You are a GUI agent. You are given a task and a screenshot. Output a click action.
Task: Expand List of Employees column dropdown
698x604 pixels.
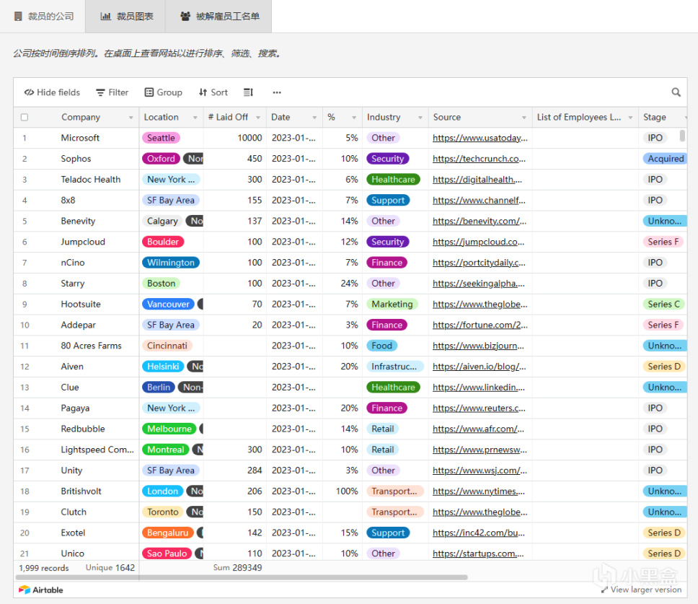tap(630, 118)
